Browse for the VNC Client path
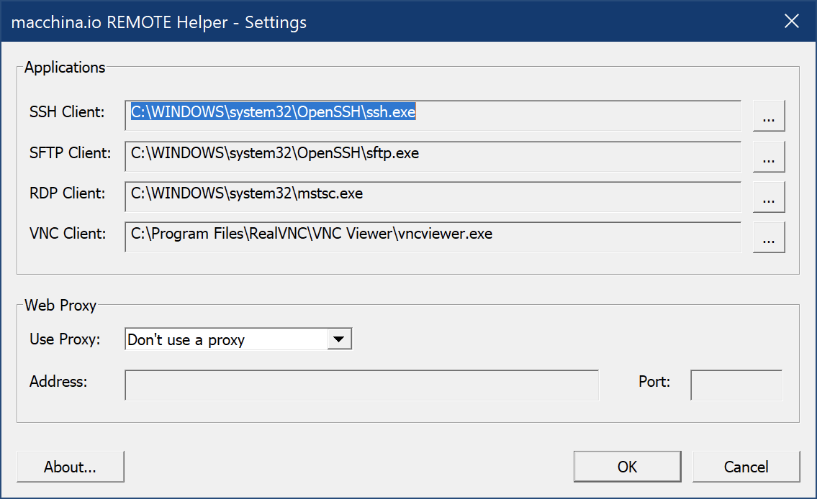The width and height of the screenshot is (817, 499). (x=769, y=237)
